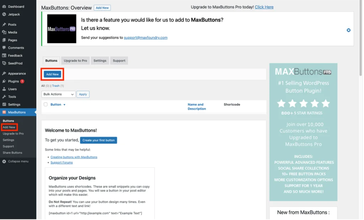Open the Bulk Actions dropdown

(59, 94)
